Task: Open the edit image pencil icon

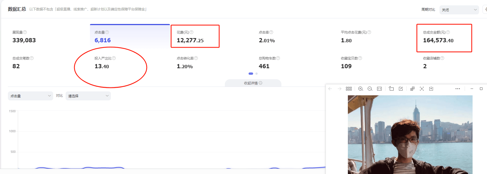Action: (x=401, y=89)
